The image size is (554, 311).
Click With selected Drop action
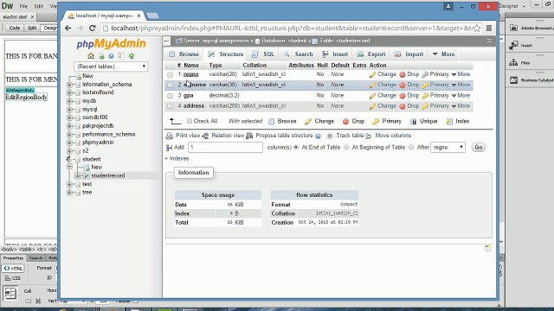click(353, 121)
